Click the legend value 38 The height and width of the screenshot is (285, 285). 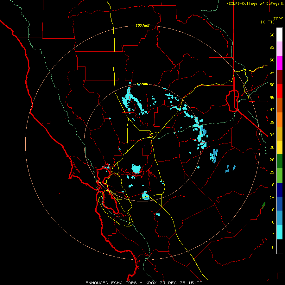pos(272,122)
